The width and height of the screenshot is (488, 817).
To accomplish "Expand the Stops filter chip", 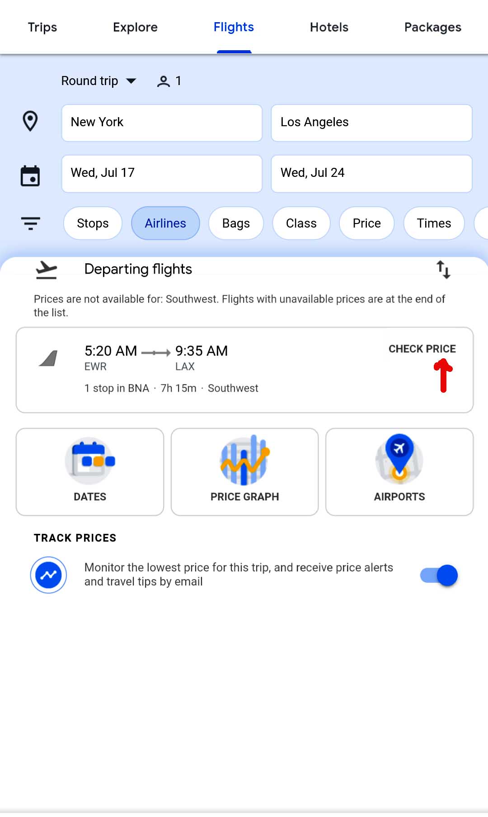I will 93,223.
